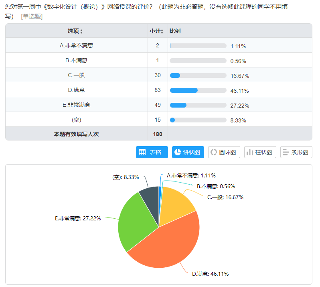Click the 比例 column header
This screenshot has width=320, height=287.
(175, 31)
